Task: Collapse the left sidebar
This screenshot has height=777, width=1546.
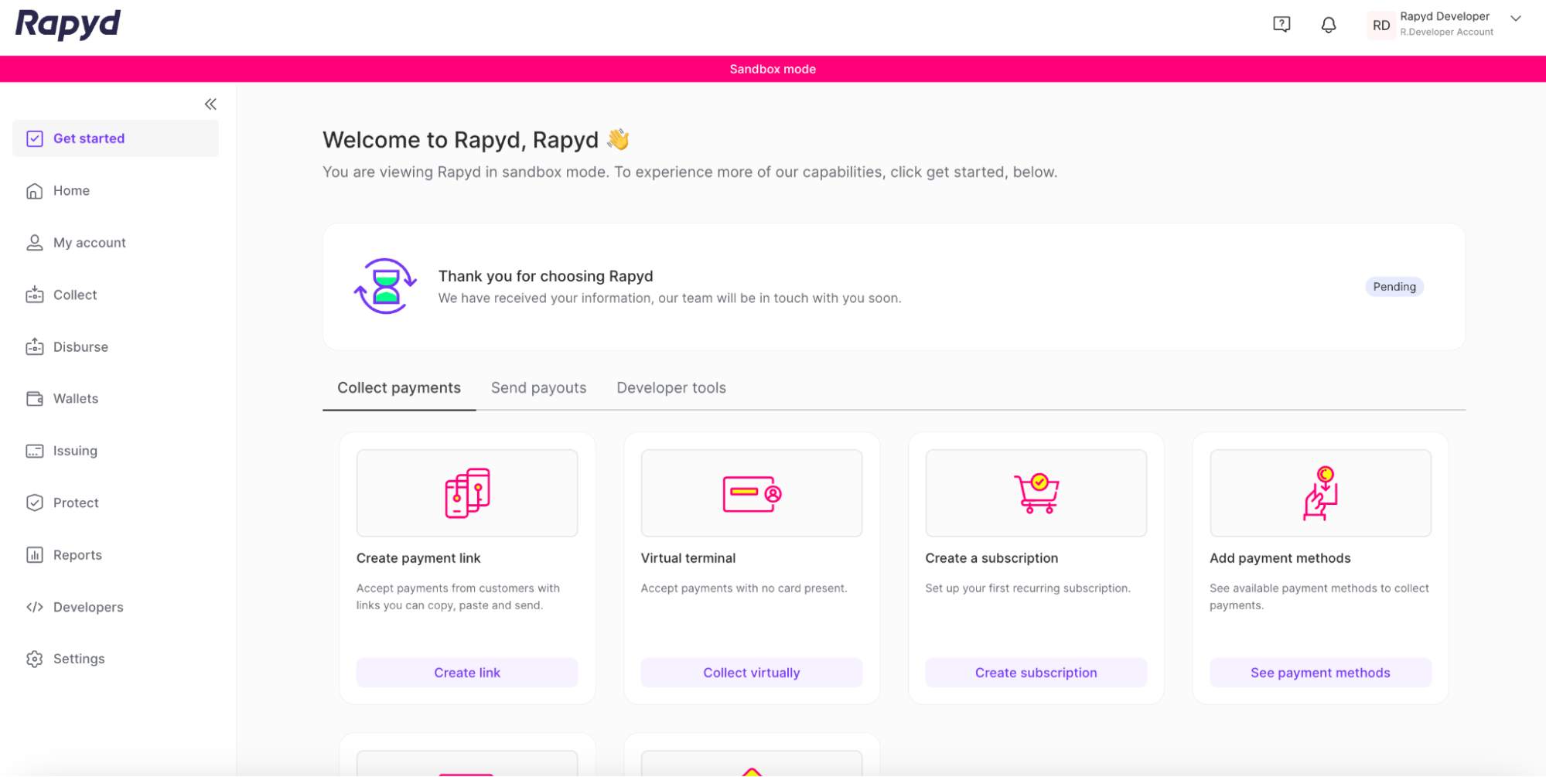Action: coord(210,103)
